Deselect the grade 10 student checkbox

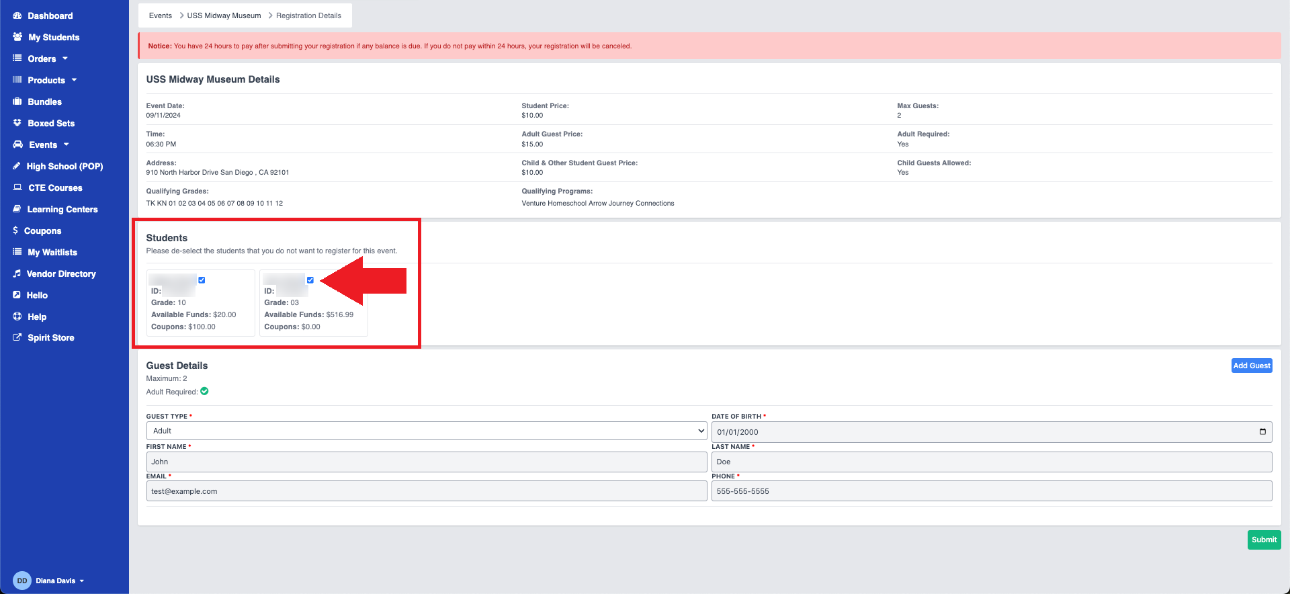[202, 280]
